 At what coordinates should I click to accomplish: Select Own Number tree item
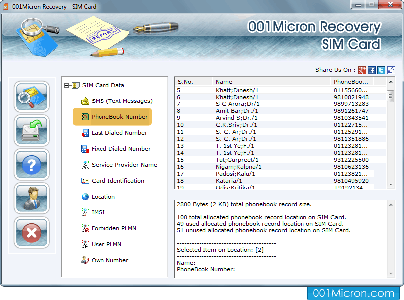[110, 260]
